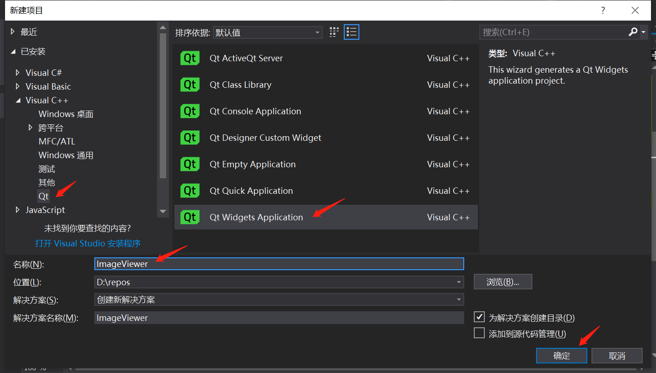Open the help question mark button
This screenshot has width=656, height=373.
(x=603, y=10)
